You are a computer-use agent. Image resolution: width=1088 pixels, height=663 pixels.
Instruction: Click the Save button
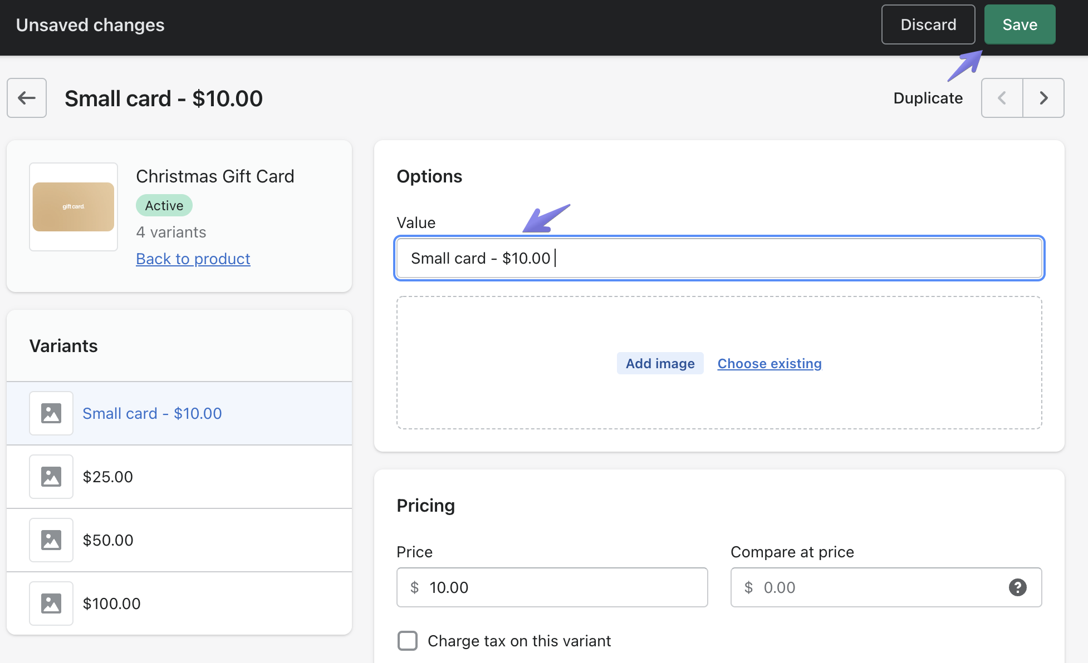(x=1020, y=24)
